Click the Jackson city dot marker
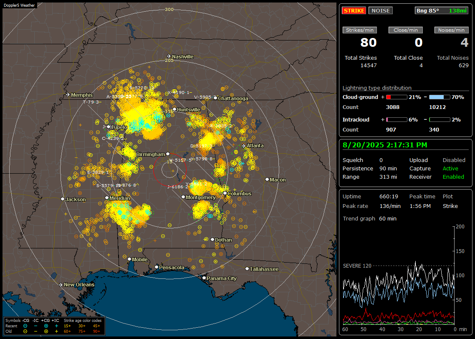The height and width of the screenshot is (339, 475). point(63,199)
